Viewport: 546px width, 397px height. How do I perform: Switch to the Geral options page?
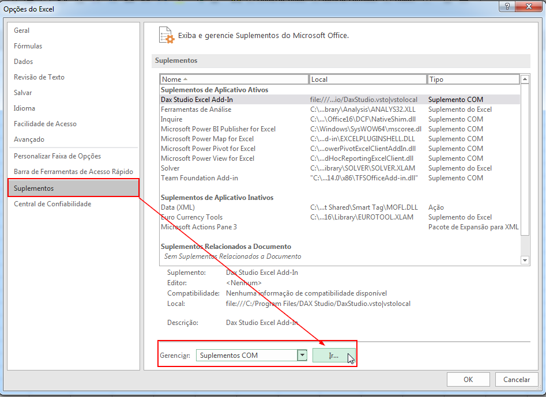coord(21,30)
